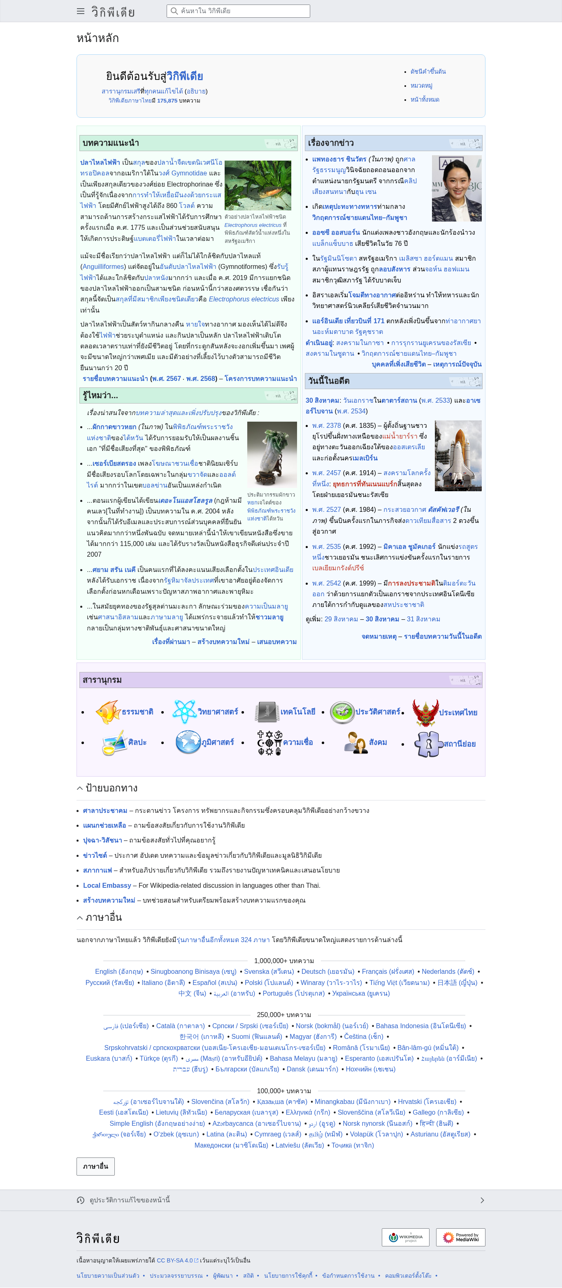This screenshot has width=562, height=1288.
Task: Open the CC BY-SA 4.0 license link
Action: tap(177, 1260)
